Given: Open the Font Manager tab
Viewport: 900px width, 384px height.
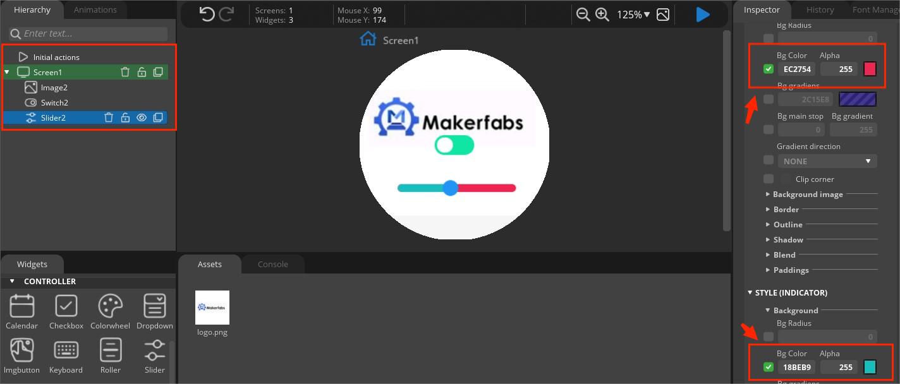Looking at the screenshot, I should pyautogui.click(x=875, y=9).
